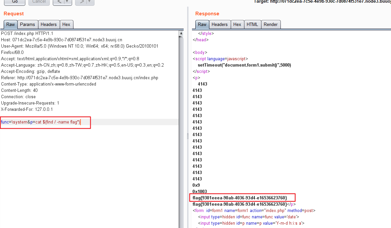Screen dimensions: 391x228
Task: Select the Response Raw tab
Action: click(x=202, y=24)
